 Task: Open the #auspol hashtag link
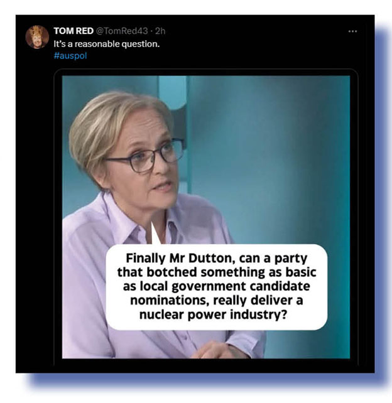70,56
